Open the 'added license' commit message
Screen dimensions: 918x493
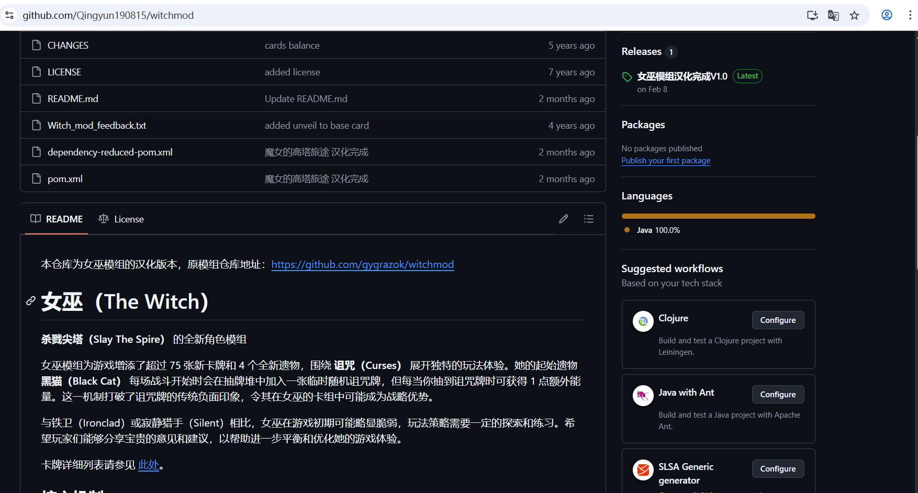[293, 72]
